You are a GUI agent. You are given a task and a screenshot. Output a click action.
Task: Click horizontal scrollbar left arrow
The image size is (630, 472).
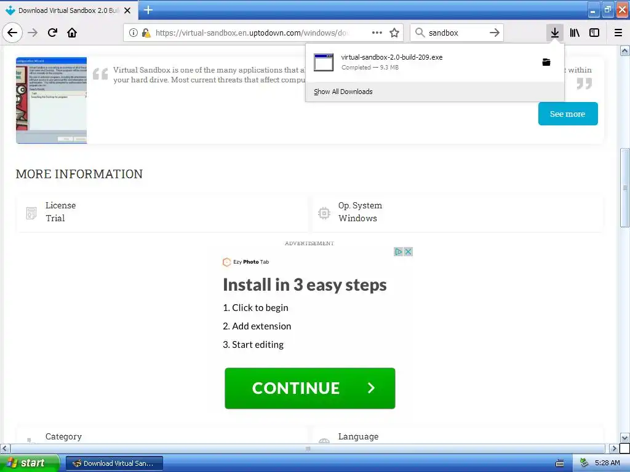(5, 448)
